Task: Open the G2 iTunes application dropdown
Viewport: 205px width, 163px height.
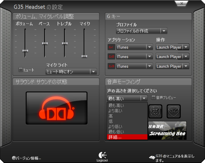Action: [x=135, y=57]
